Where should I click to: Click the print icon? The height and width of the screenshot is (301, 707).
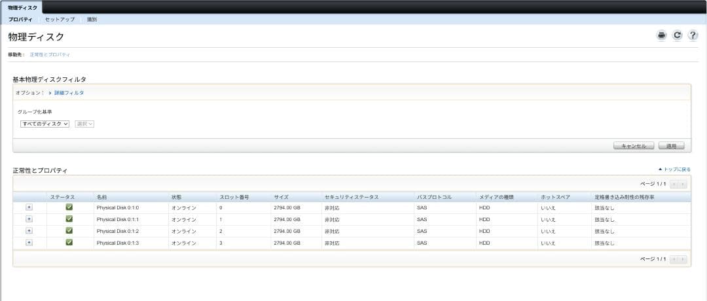coord(661,35)
